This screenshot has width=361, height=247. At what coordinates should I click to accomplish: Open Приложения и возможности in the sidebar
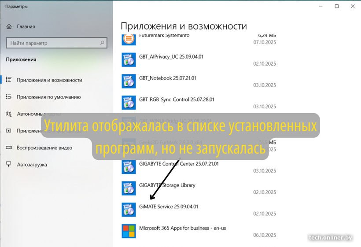coord(49,80)
